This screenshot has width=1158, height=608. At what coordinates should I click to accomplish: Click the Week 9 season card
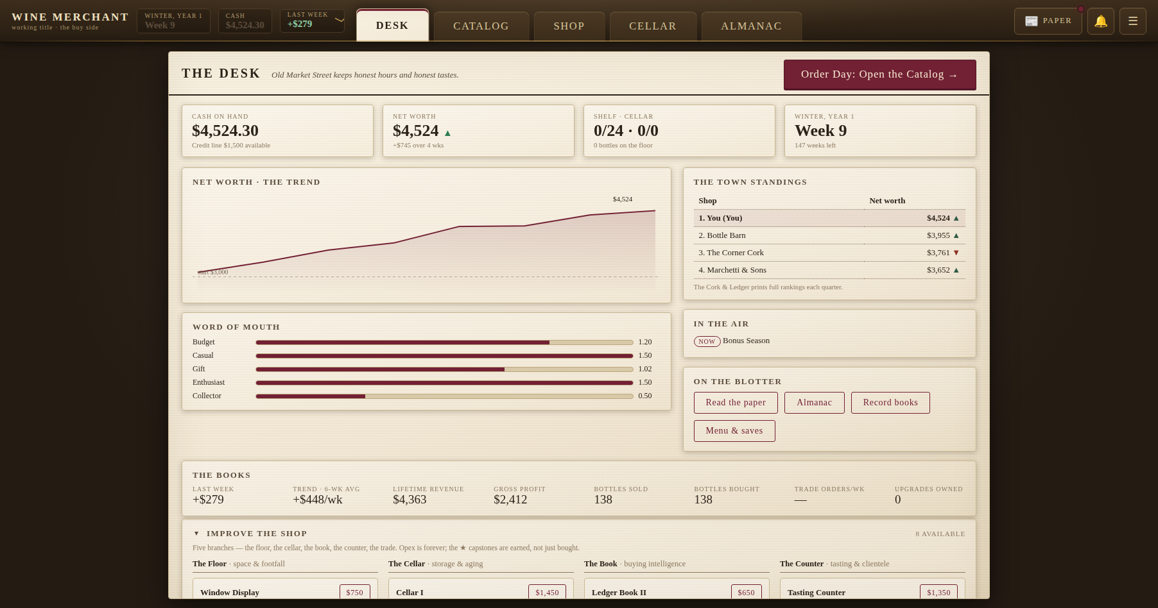880,131
